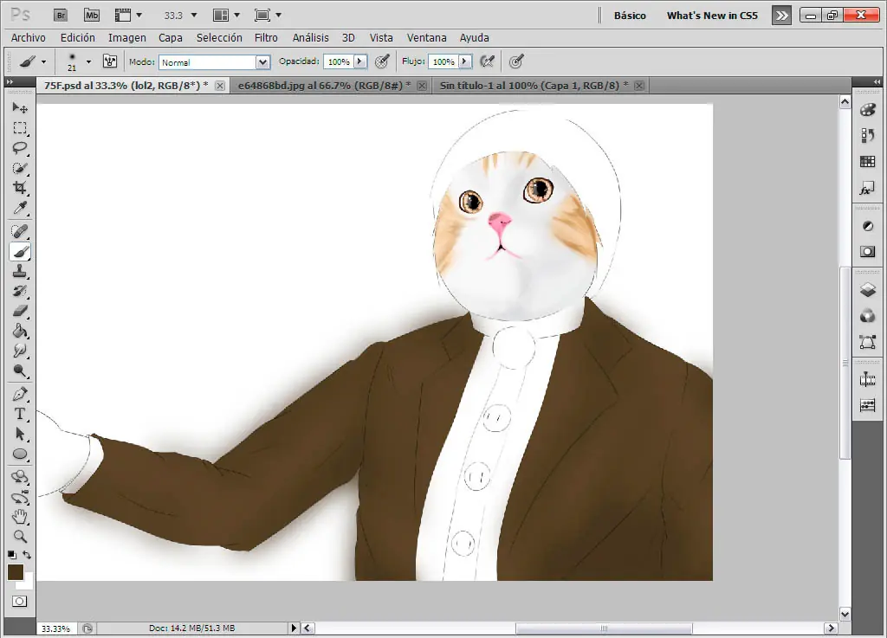Viewport: 887px width, 638px height.
Task: Select the Eyedropper tool
Action: (20, 208)
